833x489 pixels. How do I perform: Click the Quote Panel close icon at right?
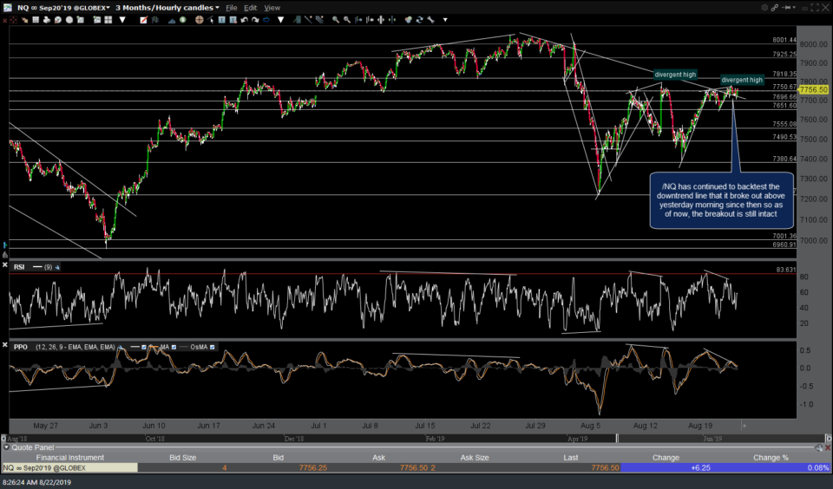[828, 447]
